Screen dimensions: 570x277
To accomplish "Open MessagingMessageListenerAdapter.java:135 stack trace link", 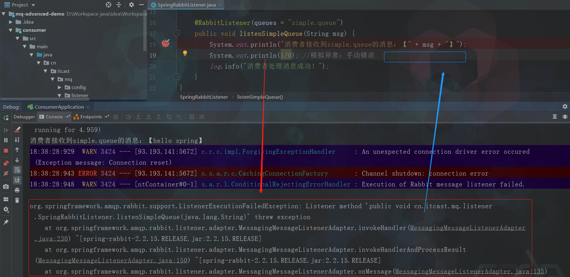I will click(x=470, y=271).
